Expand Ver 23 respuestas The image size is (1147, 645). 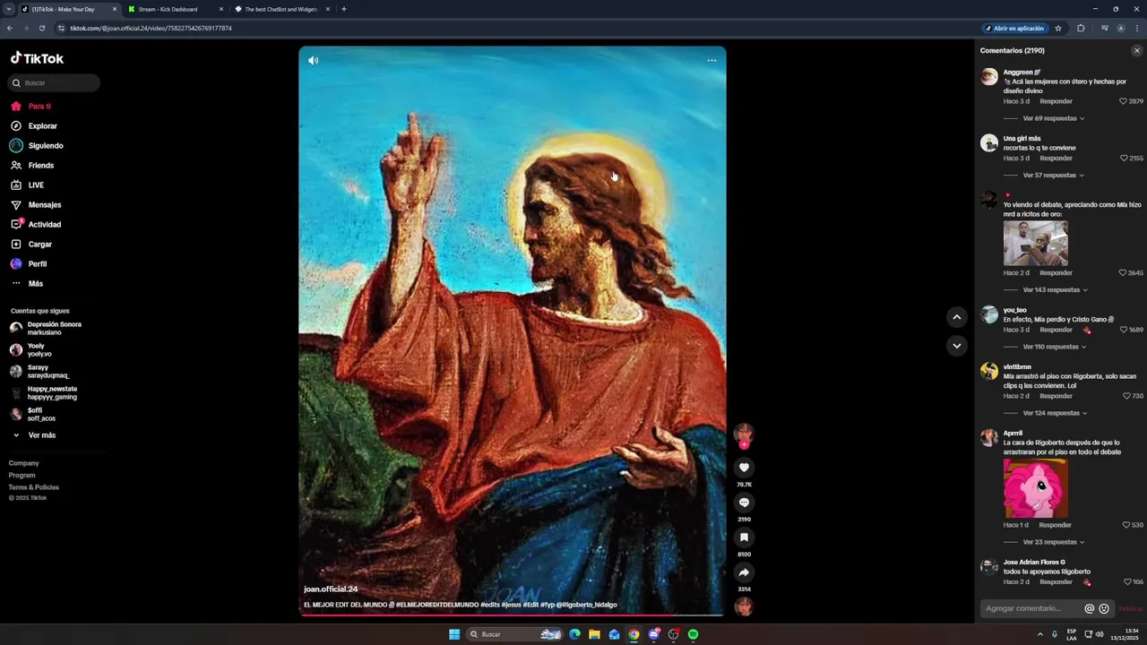click(1054, 542)
